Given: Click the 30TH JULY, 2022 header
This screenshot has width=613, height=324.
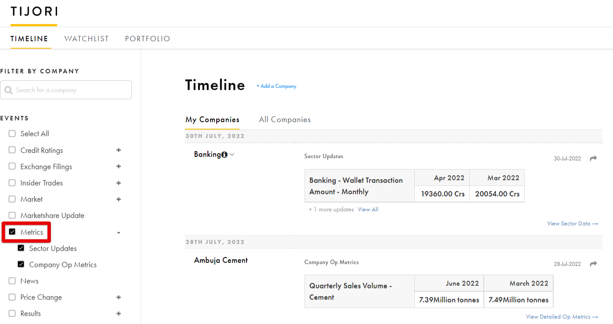Looking at the screenshot, I should coord(215,136).
